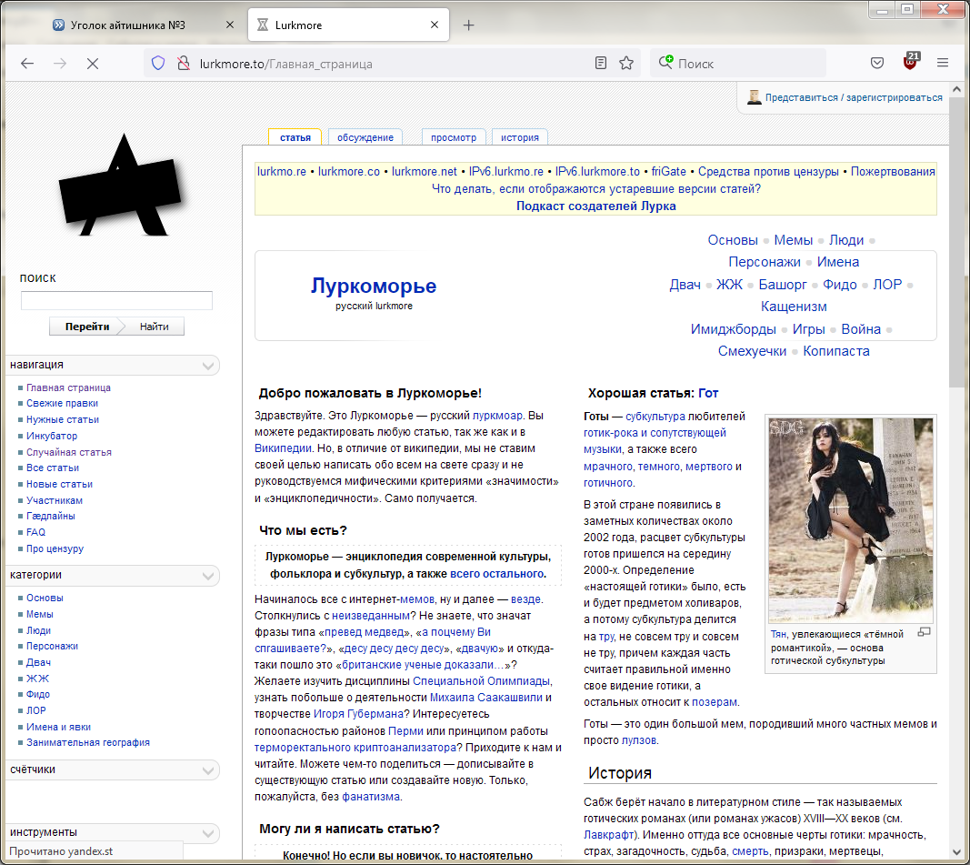Image resolution: width=970 pixels, height=865 pixels.
Task: Open the обсуждение tab
Action: 365,137
